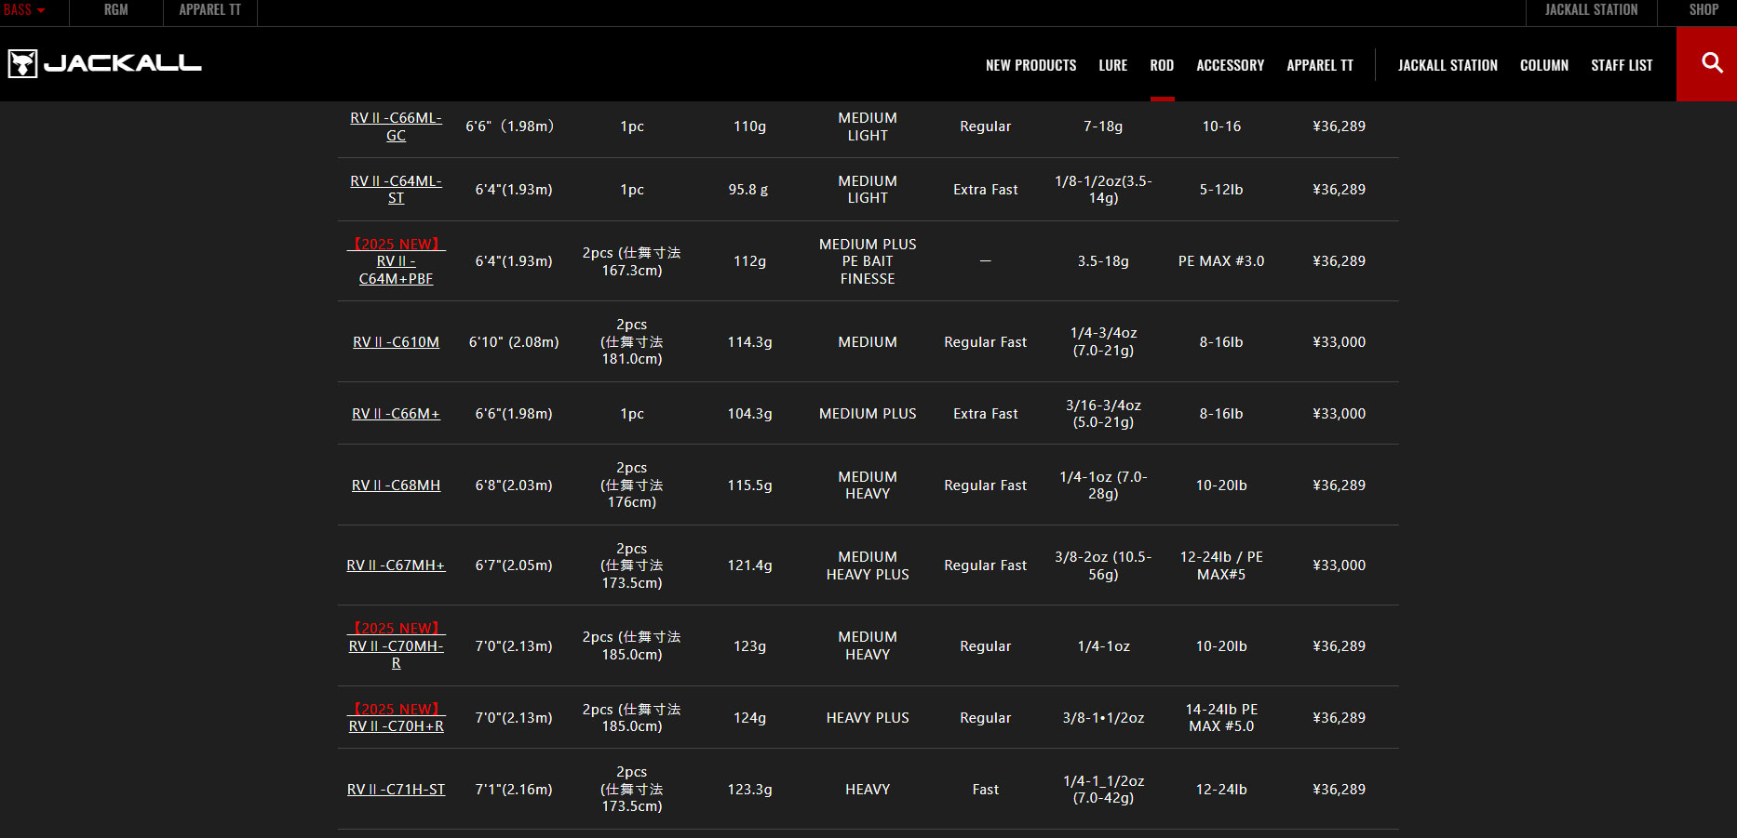This screenshot has width=1737, height=838.
Task: Open the RV II-C71H-ST rod link
Action: coord(396,790)
